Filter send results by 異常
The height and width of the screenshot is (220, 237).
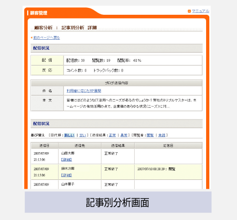click(x=124, y=135)
